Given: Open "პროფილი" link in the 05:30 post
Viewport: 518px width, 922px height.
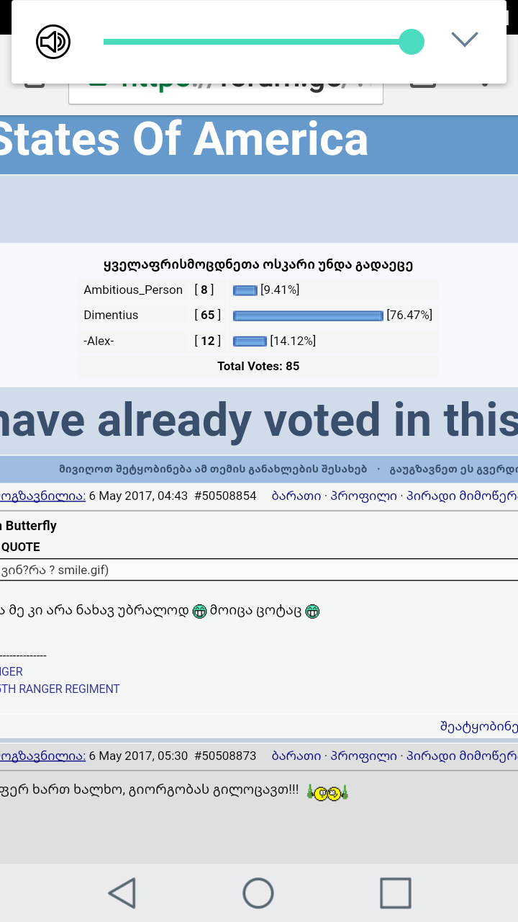Looking at the screenshot, I should pyautogui.click(x=364, y=756).
